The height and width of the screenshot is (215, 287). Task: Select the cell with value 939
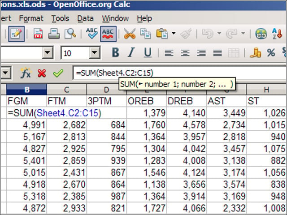[107, 160]
